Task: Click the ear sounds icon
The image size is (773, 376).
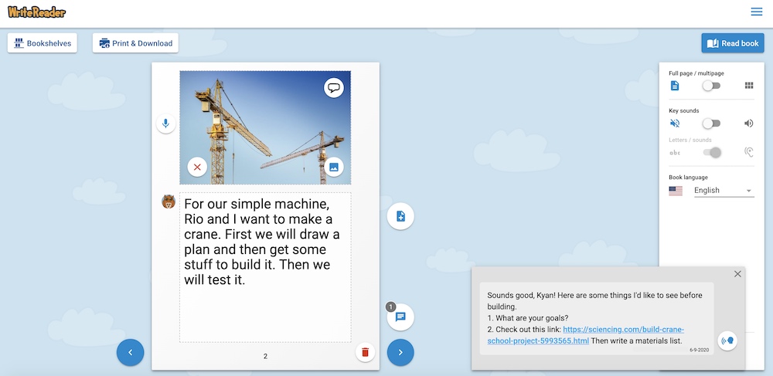Action: click(749, 153)
